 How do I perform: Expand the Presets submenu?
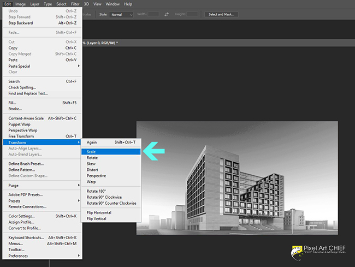43,201
